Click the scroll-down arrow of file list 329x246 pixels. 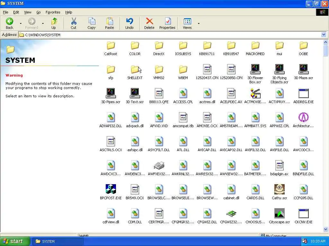[326, 229]
